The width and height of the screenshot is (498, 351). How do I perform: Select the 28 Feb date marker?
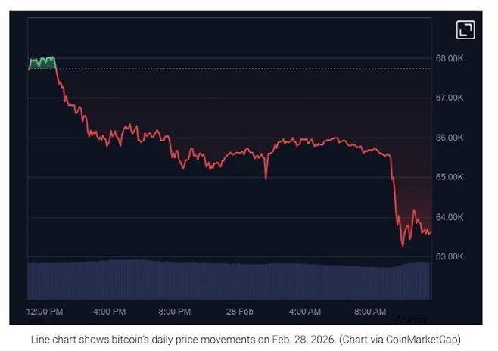(x=238, y=311)
